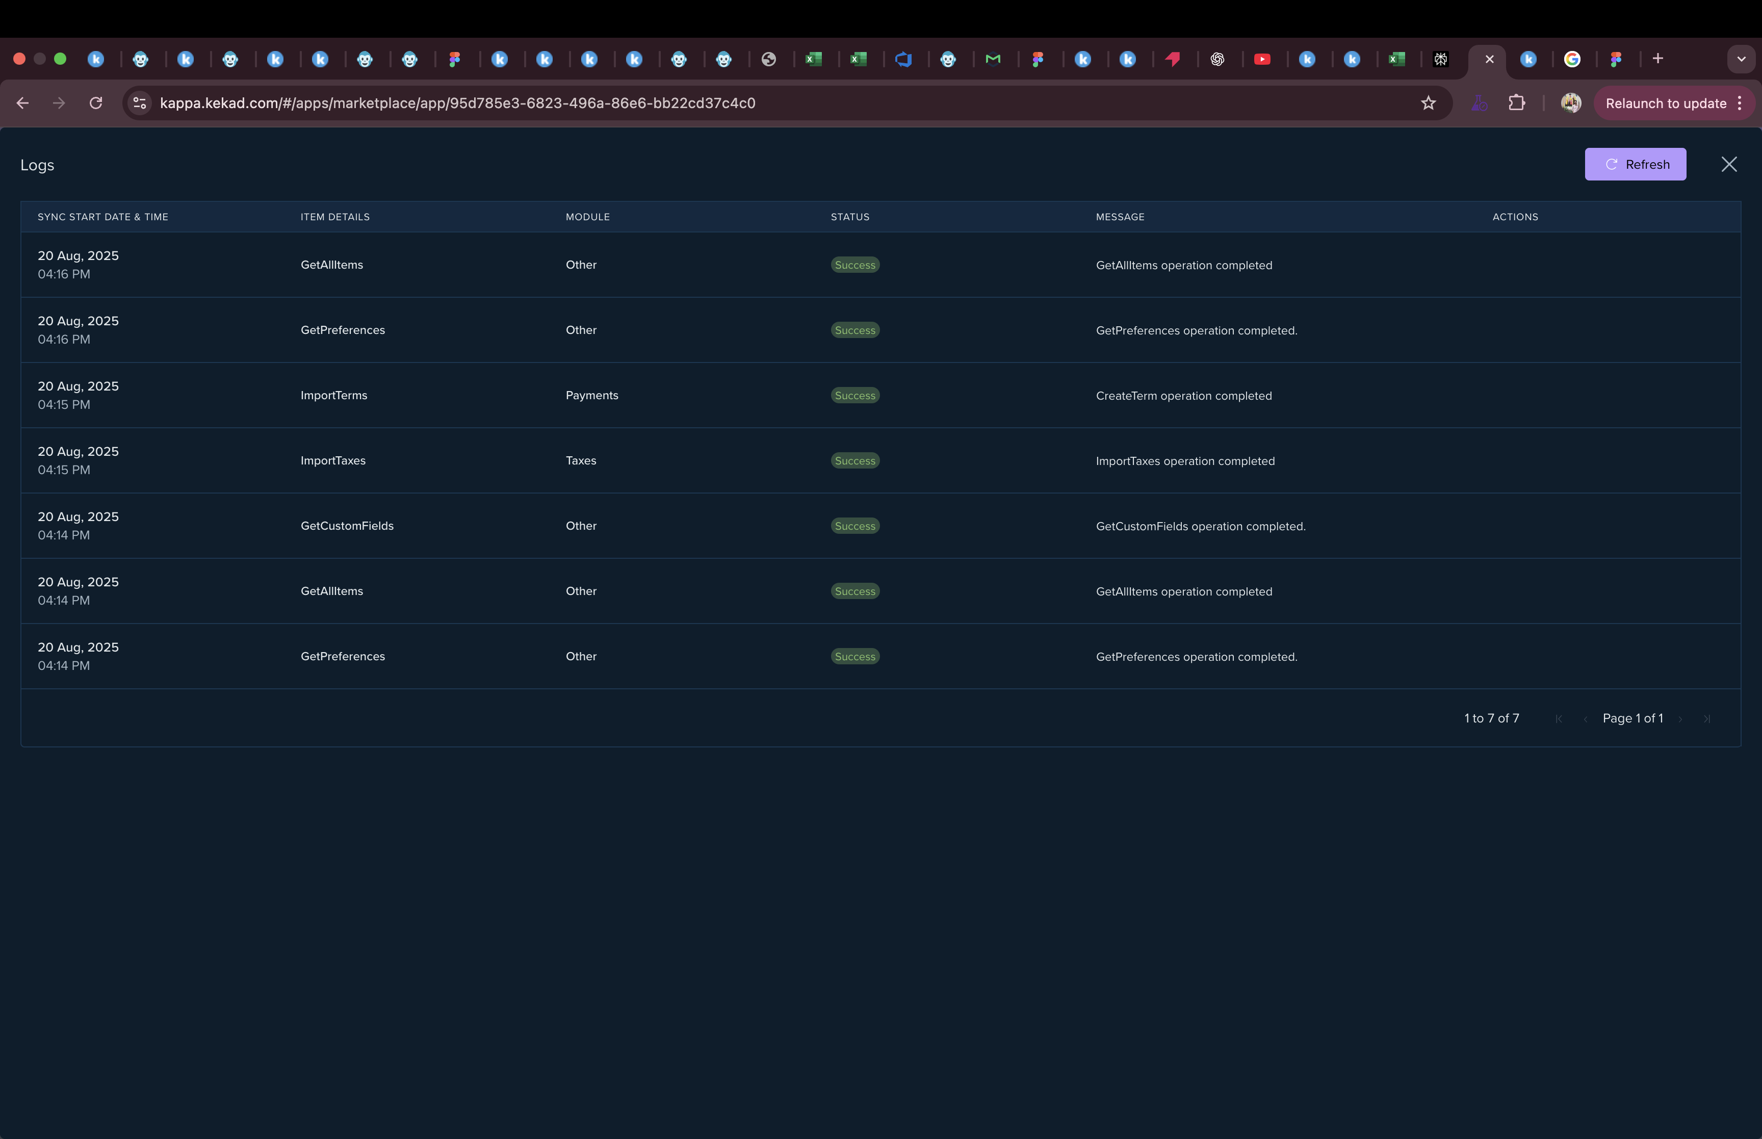
Task: Open Chrome's three-dot menu
Action: [1740, 103]
